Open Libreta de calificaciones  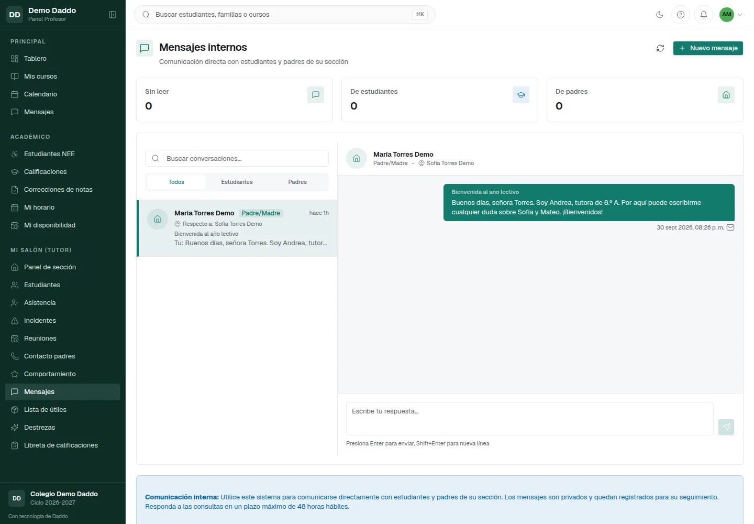(x=63, y=445)
